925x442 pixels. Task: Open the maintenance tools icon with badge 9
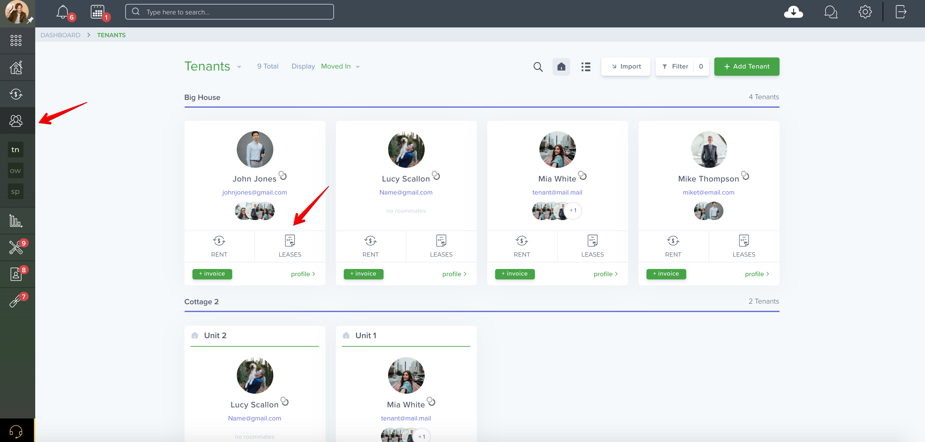(x=16, y=247)
